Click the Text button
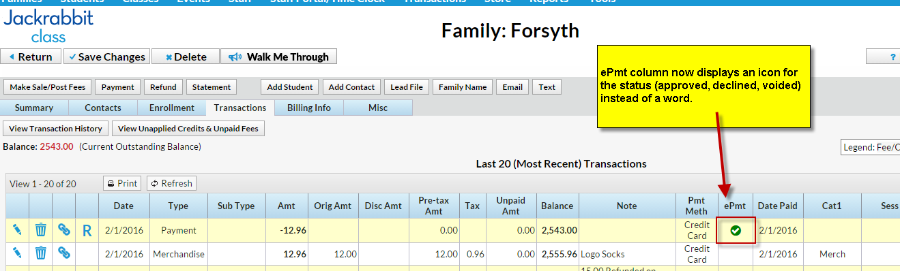The height and width of the screenshot is (271, 900). click(x=547, y=87)
